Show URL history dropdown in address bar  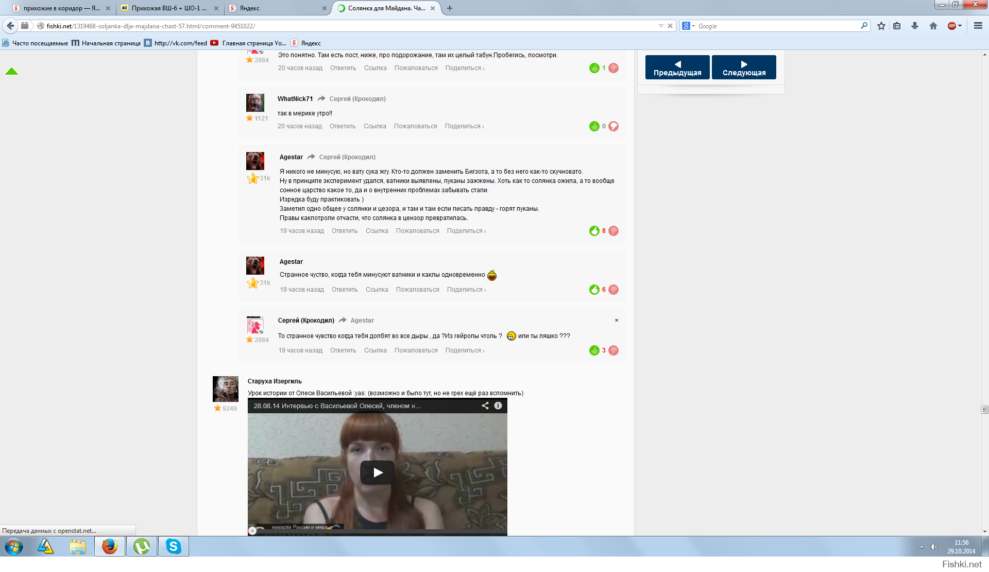tap(660, 26)
